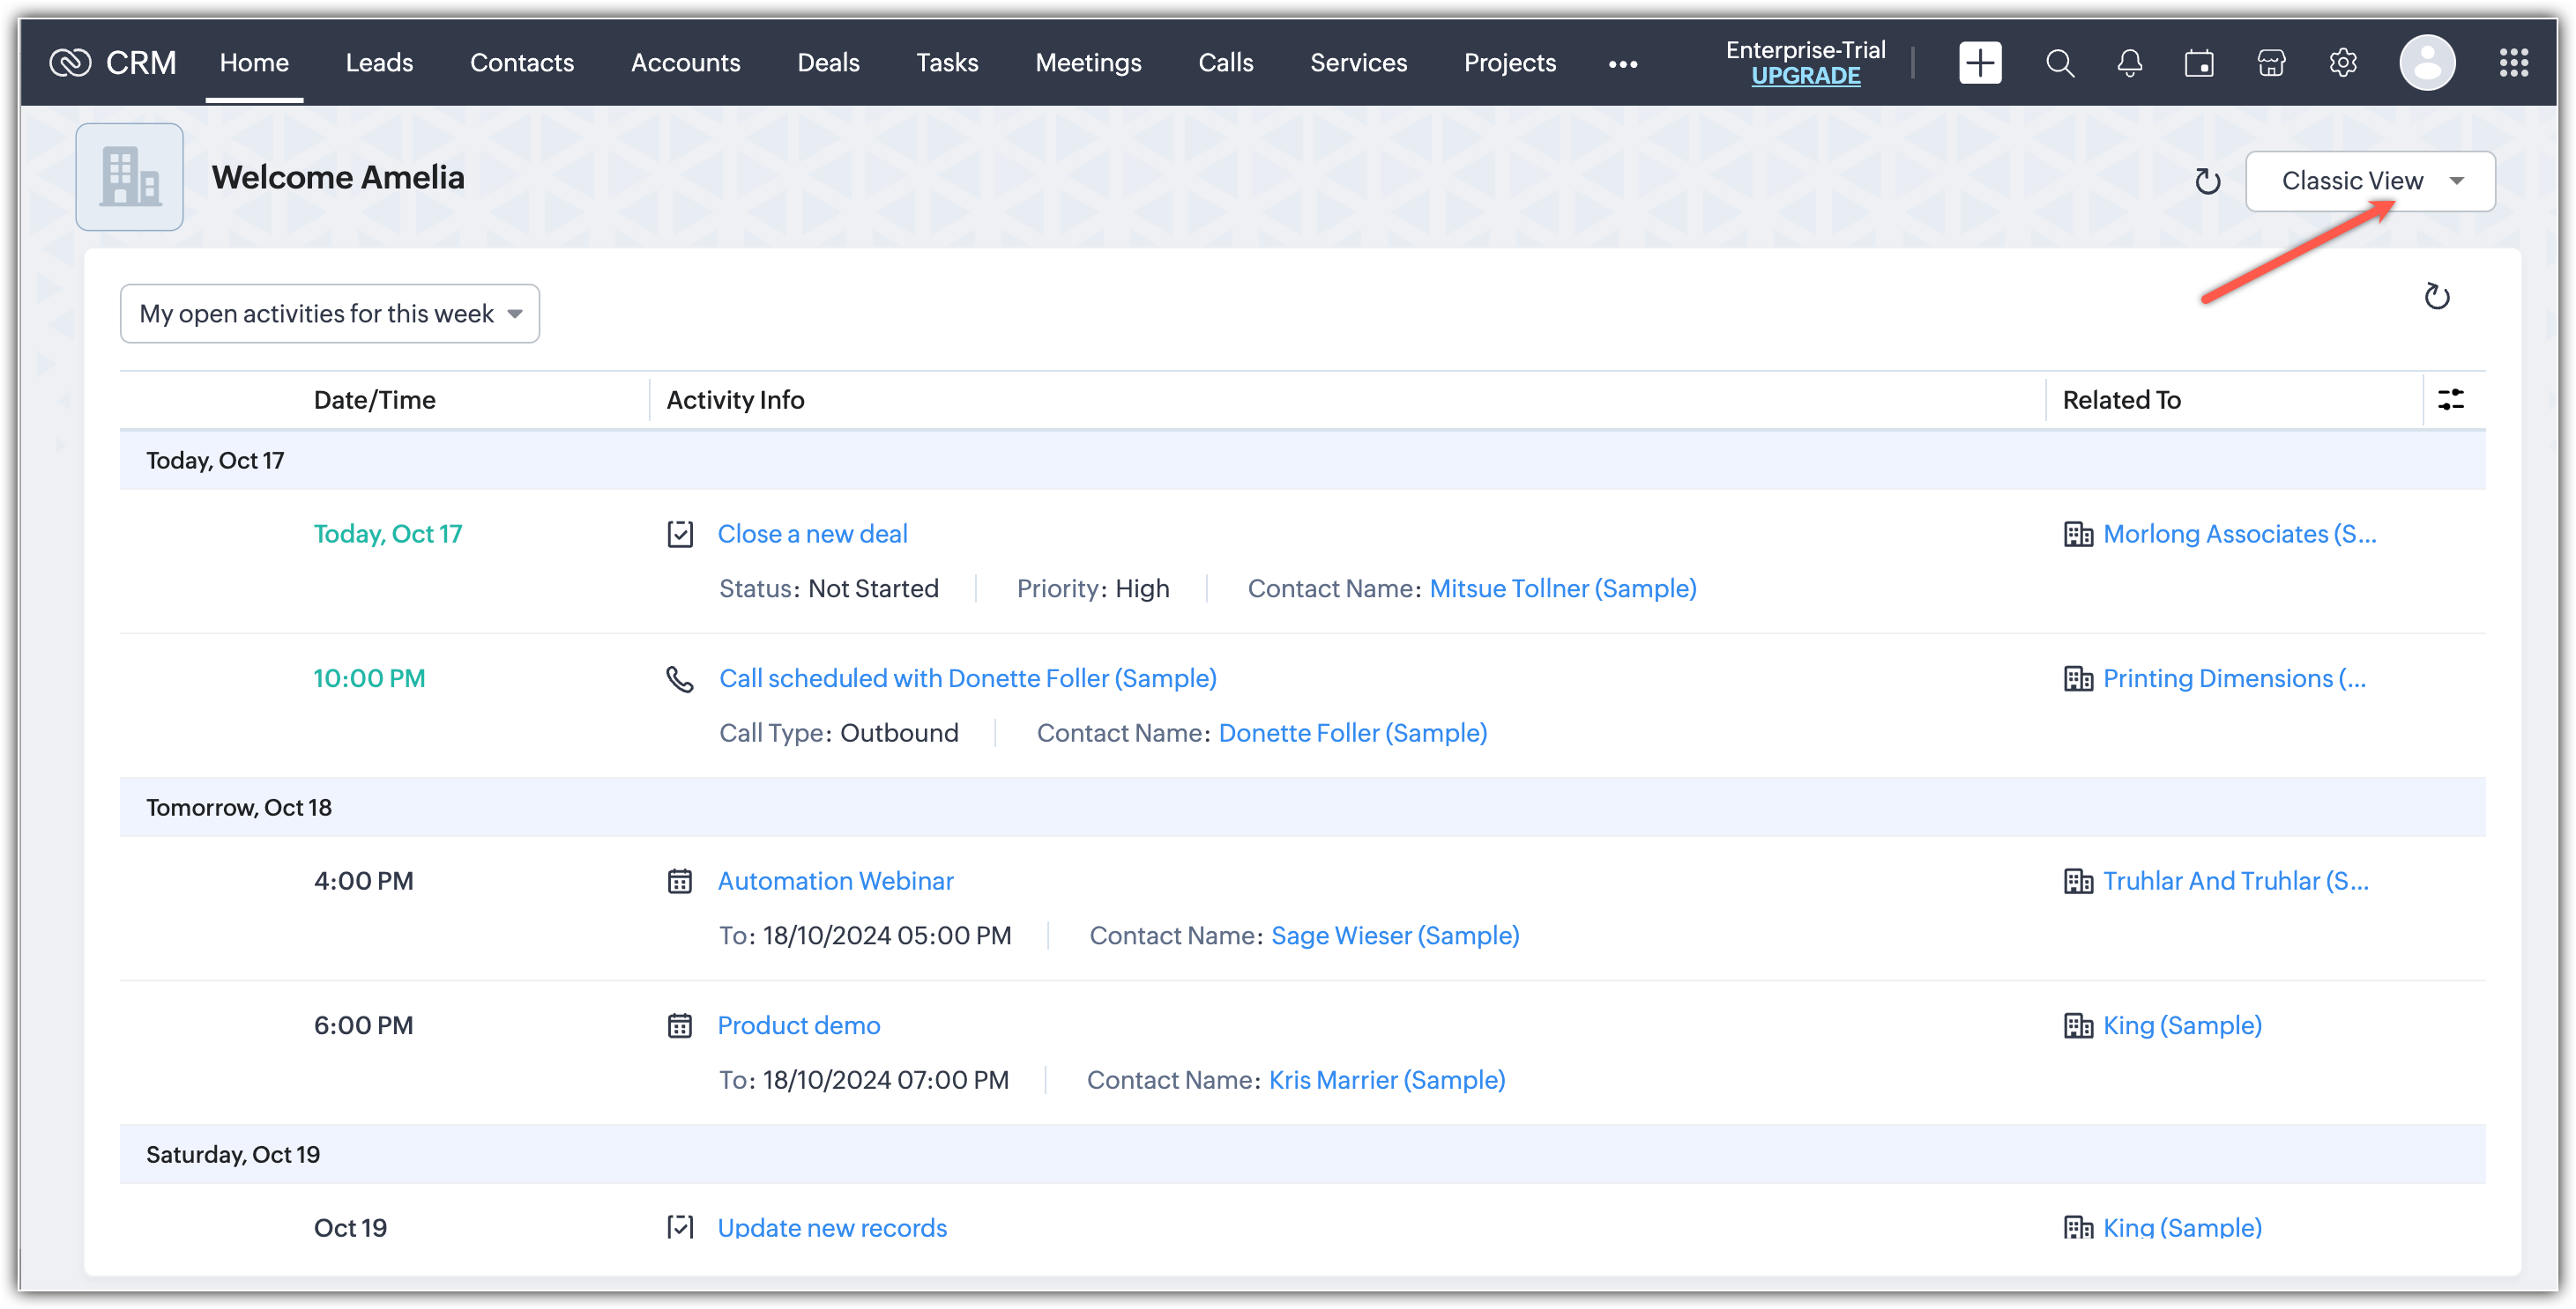Expand the more modules ellipsis menu
Screen dimensions: 2576x1309
pos(1622,64)
